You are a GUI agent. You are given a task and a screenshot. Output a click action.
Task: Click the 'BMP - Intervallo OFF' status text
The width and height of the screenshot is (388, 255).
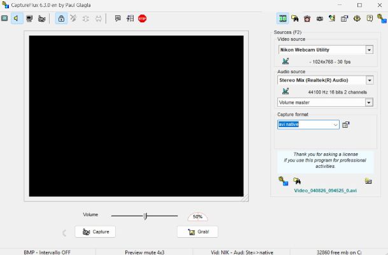click(x=47, y=252)
